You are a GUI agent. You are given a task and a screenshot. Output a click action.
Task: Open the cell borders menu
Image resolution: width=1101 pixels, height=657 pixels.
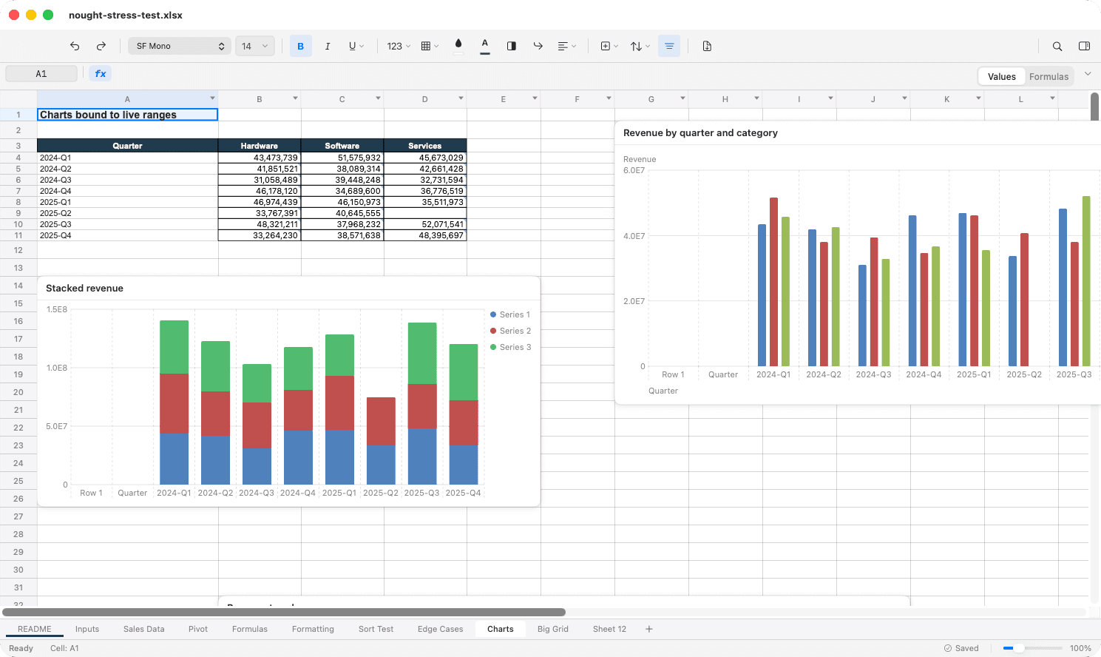pyautogui.click(x=430, y=46)
